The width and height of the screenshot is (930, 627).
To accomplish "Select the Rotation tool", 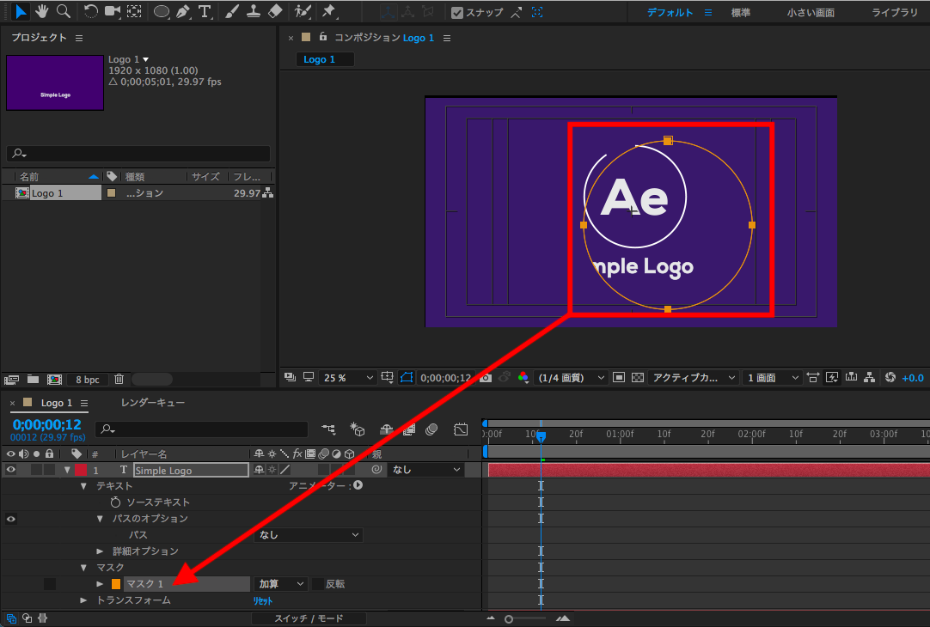I will point(91,11).
